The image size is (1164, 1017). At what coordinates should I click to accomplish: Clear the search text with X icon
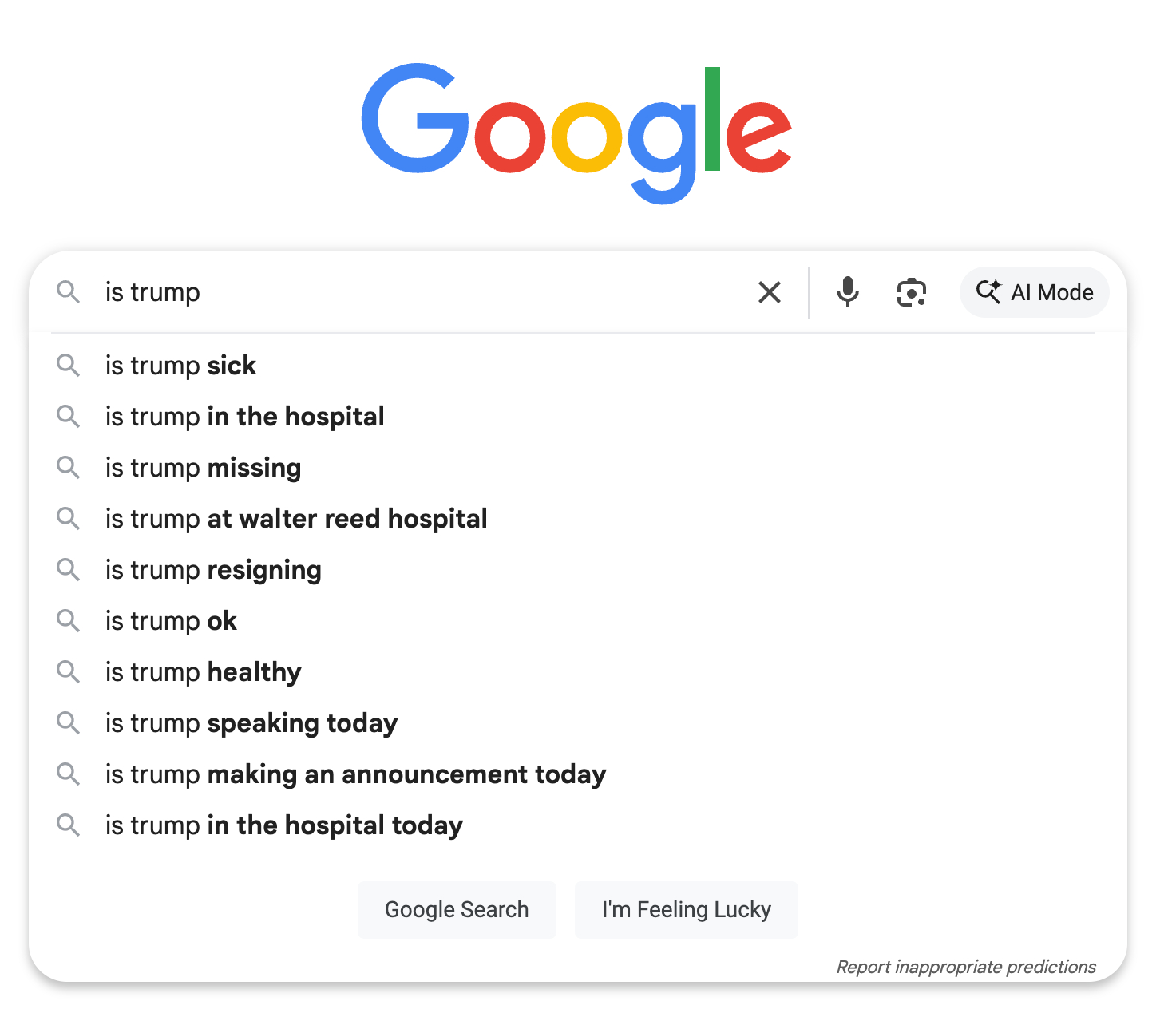click(x=770, y=292)
